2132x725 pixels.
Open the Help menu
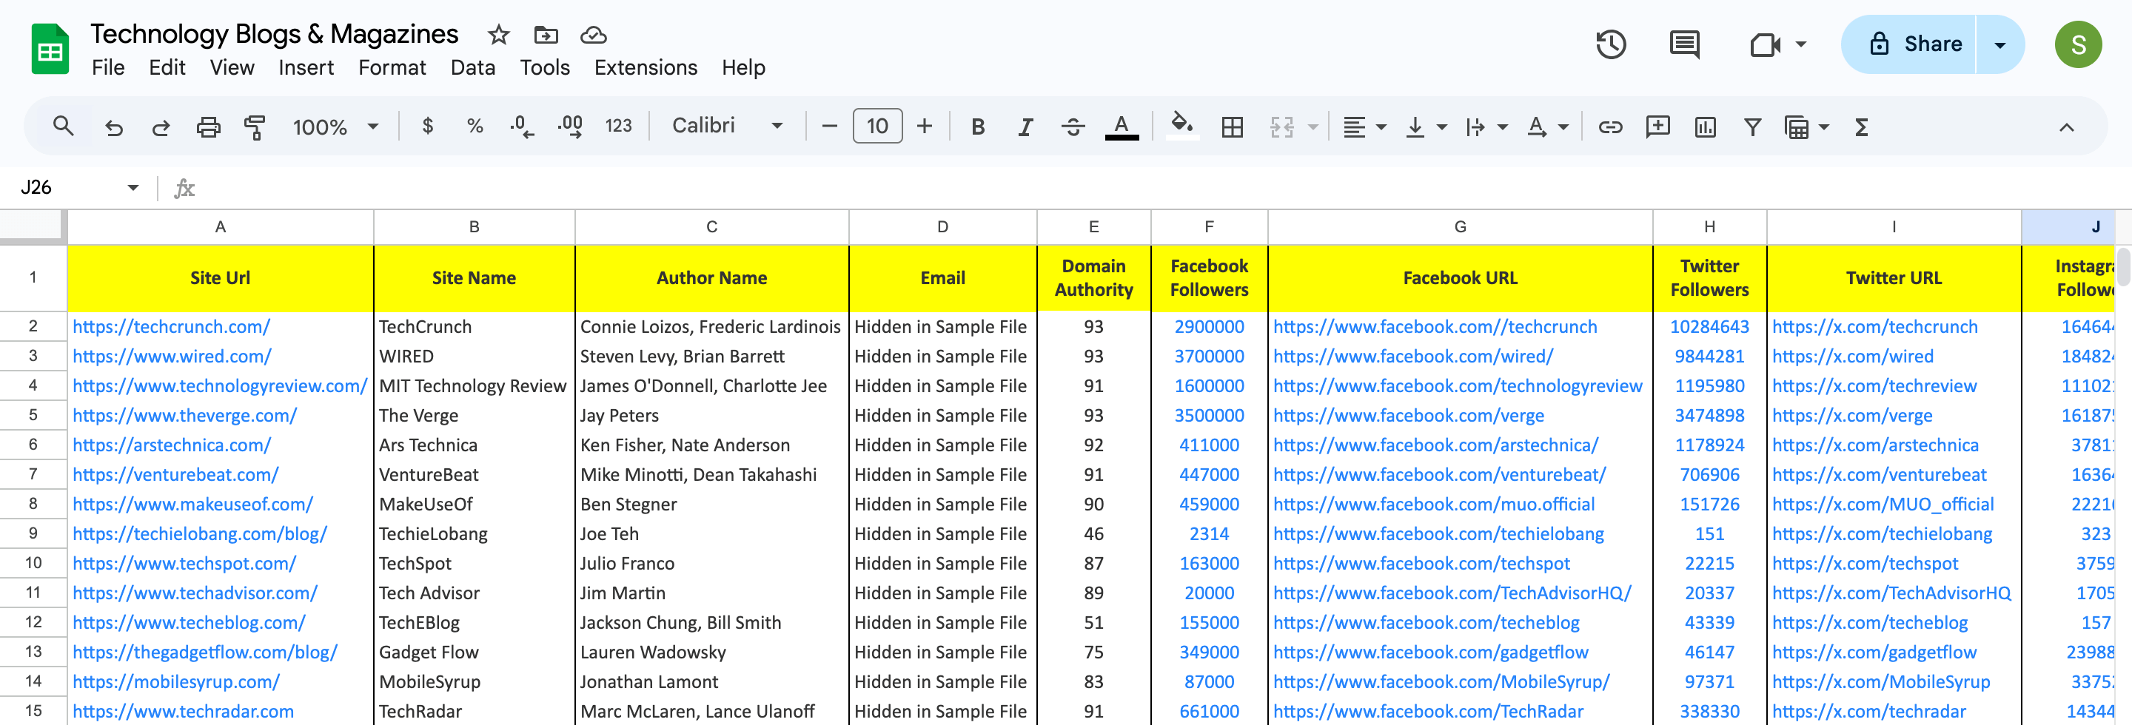pos(743,68)
